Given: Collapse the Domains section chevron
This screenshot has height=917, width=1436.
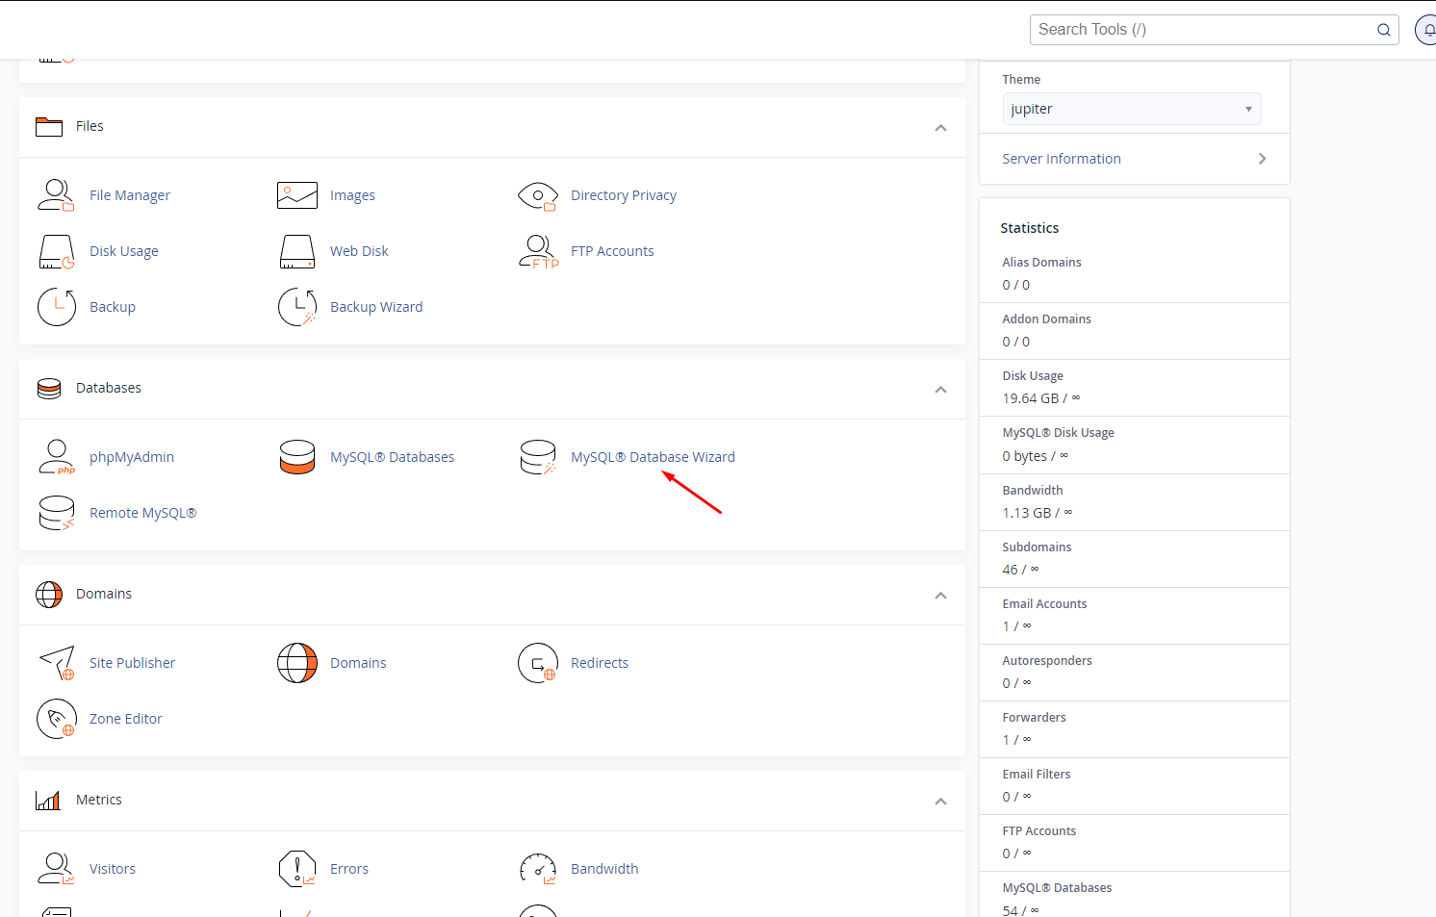Looking at the screenshot, I should pyautogui.click(x=940, y=596).
